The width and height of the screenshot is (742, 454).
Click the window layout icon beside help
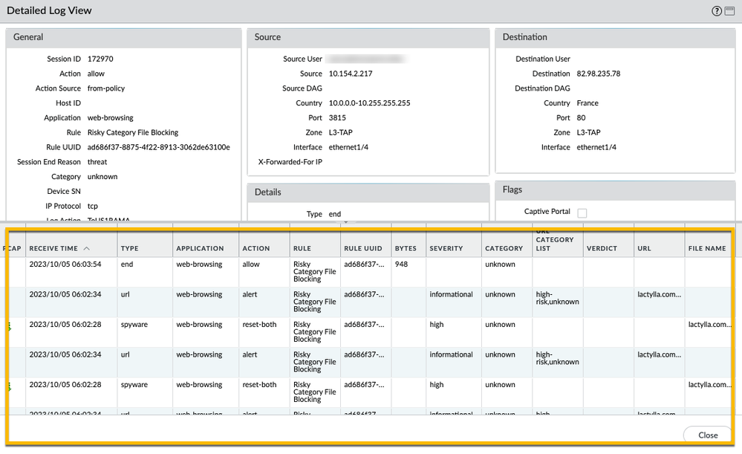pos(729,11)
